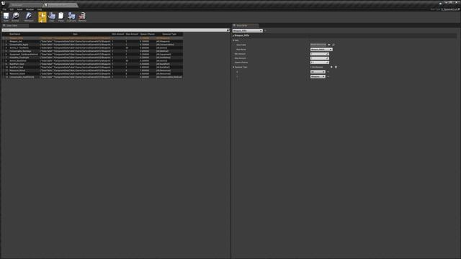Open the File menu
Image resolution: width=461 pixels, height=259 pixels.
coord(4,9)
